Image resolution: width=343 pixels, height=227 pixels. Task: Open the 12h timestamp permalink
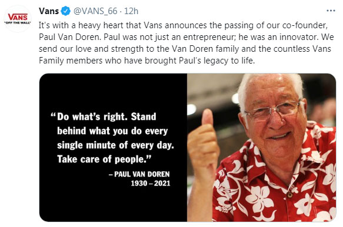pyautogui.click(x=131, y=11)
